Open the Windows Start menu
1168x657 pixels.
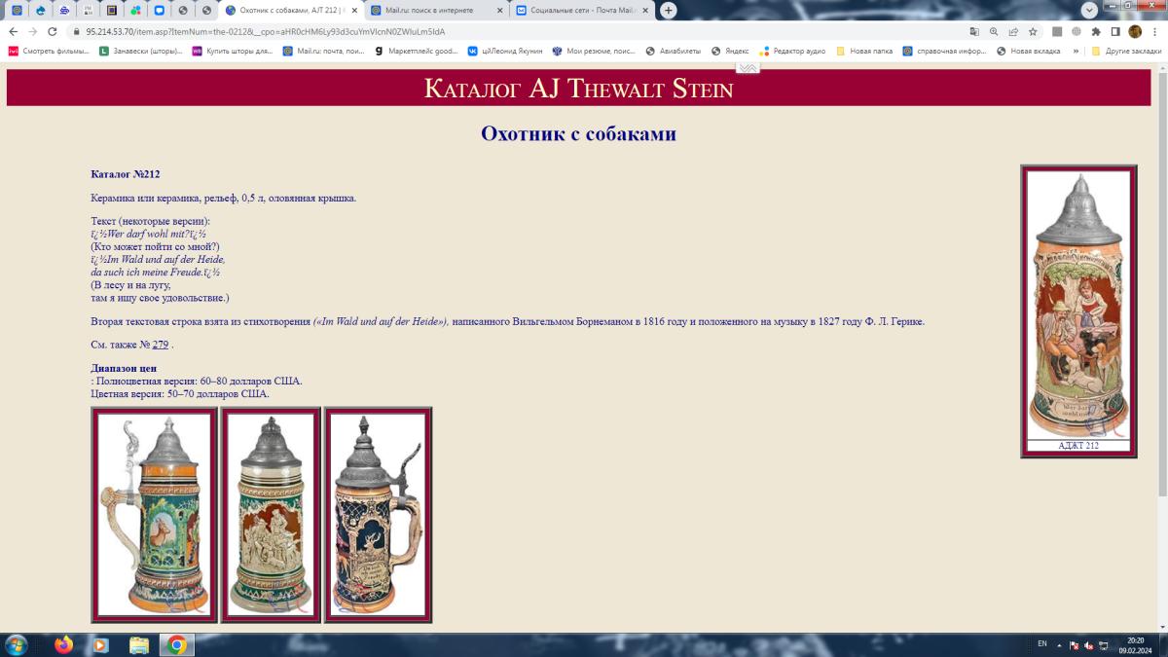pyautogui.click(x=17, y=644)
